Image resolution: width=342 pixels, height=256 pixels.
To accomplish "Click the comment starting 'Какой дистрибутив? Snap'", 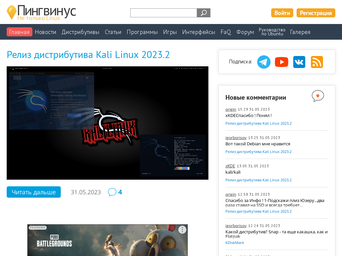I will tap(277, 234).
